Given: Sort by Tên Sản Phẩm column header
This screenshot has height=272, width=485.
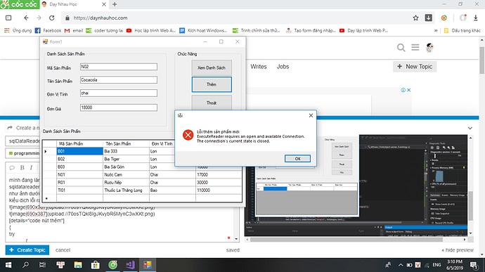Looking at the screenshot, I should (126, 143).
